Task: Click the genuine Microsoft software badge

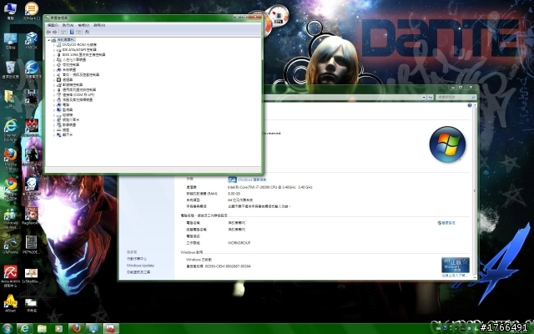Action: tap(456, 265)
